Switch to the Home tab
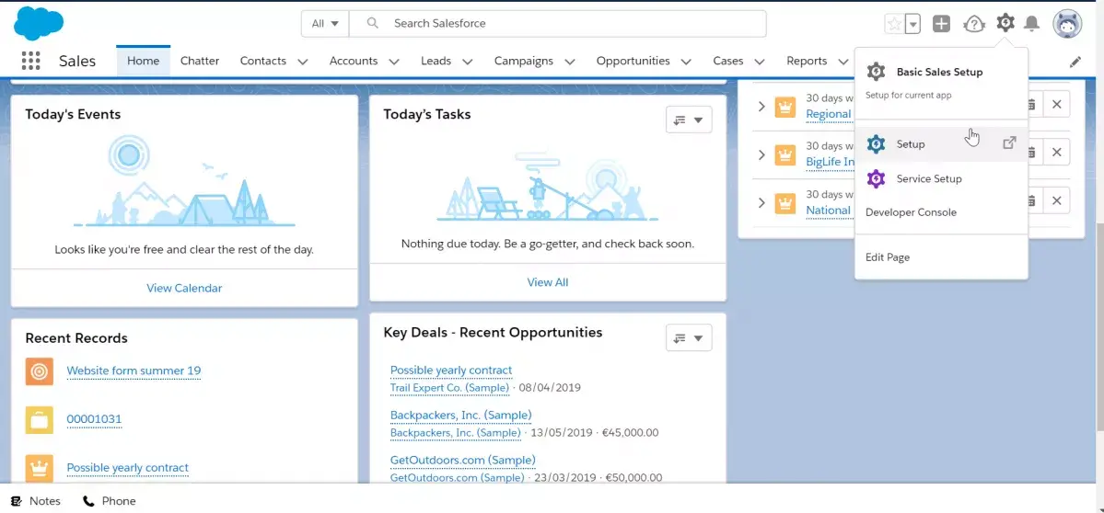Screen dimensions: 1104x513 [143, 62]
